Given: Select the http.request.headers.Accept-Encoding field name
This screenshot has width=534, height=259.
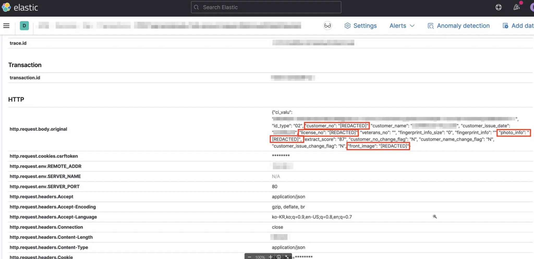Looking at the screenshot, I should (x=53, y=207).
